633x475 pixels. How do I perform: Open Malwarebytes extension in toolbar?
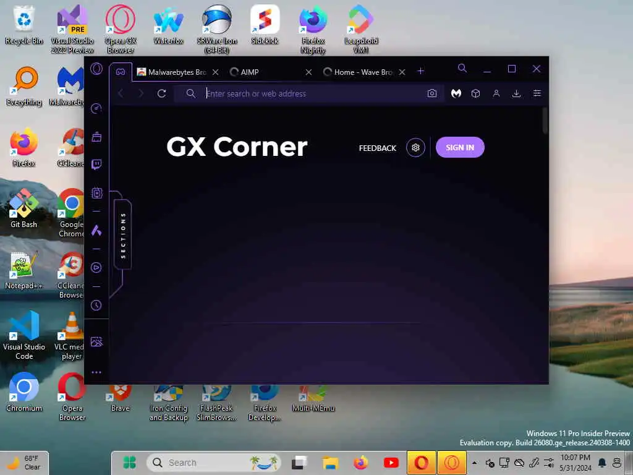point(456,94)
